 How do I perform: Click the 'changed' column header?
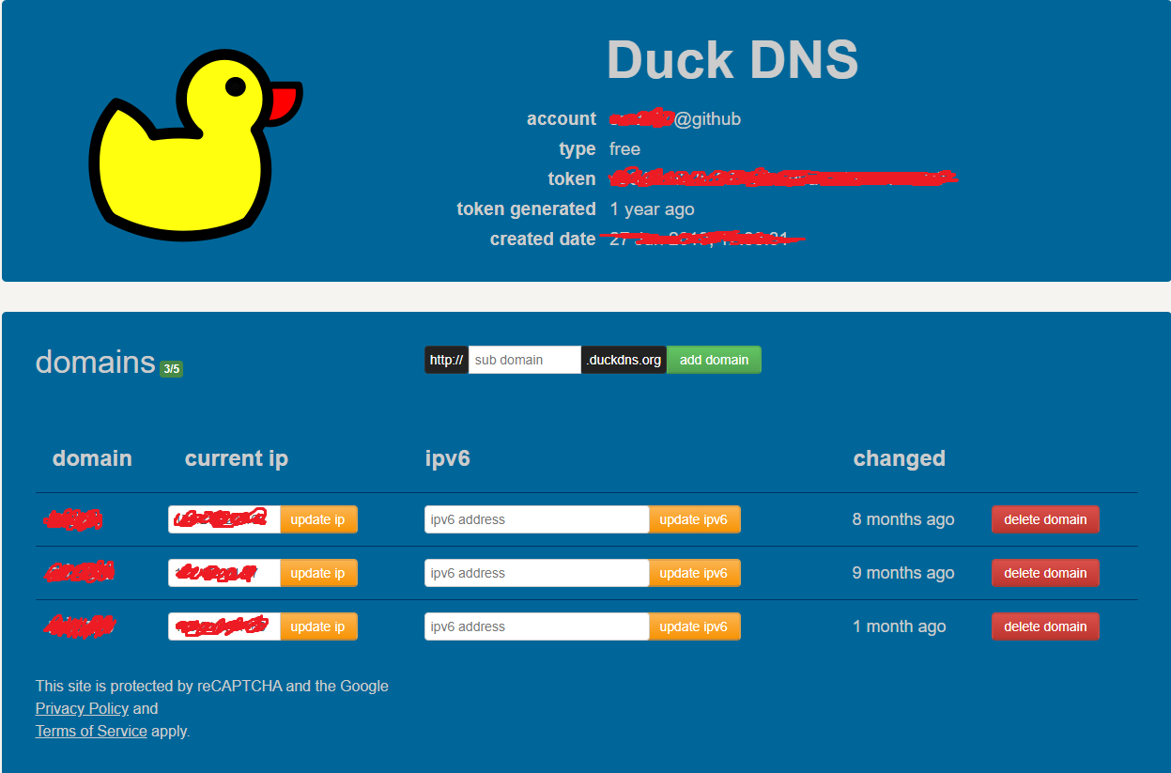[x=900, y=458]
